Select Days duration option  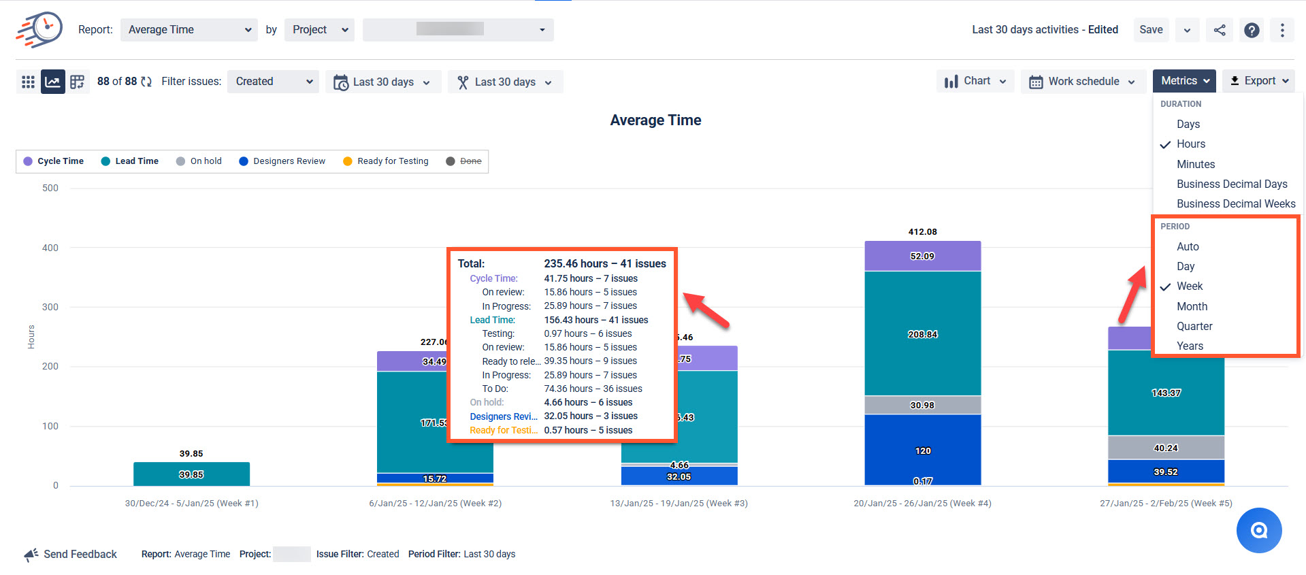coord(1188,124)
